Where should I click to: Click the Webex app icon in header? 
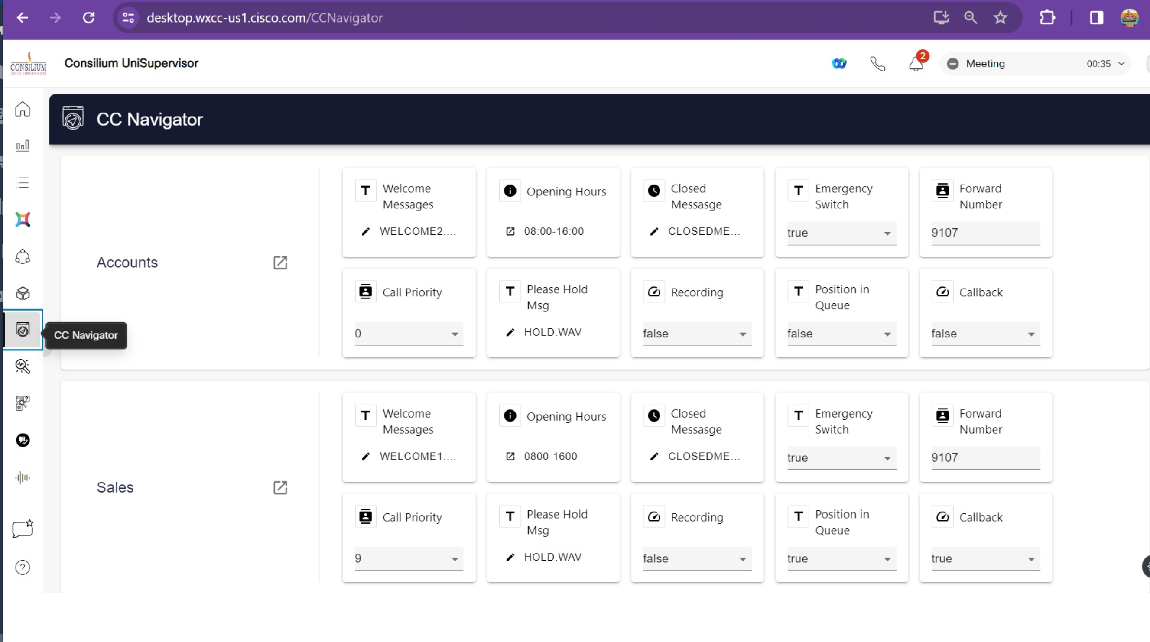pyautogui.click(x=839, y=64)
